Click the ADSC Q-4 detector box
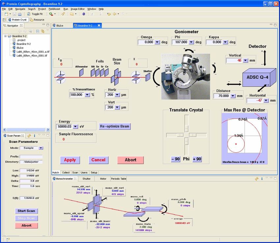280x243 pixels. pos(259,77)
